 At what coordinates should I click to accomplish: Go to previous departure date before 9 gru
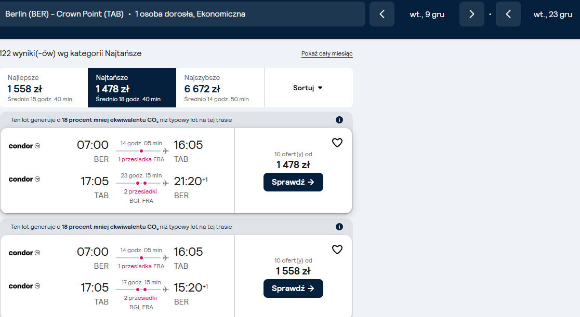382,14
